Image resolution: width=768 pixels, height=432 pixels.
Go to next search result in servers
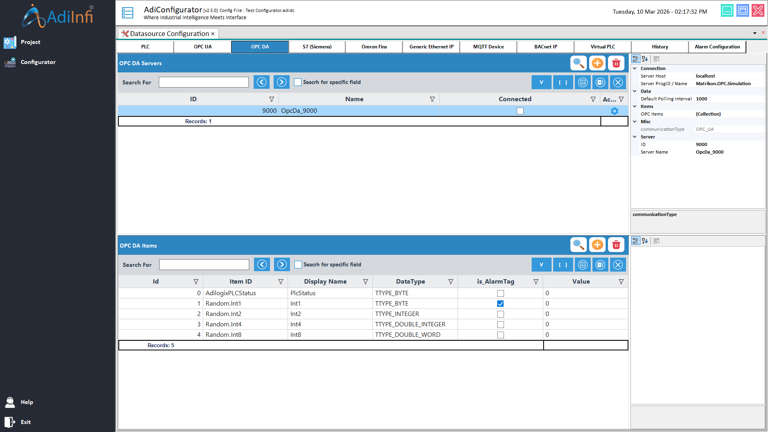click(282, 82)
